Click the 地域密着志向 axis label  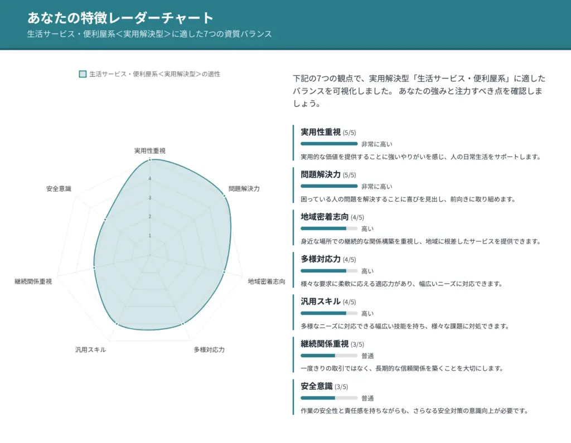tap(264, 281)
